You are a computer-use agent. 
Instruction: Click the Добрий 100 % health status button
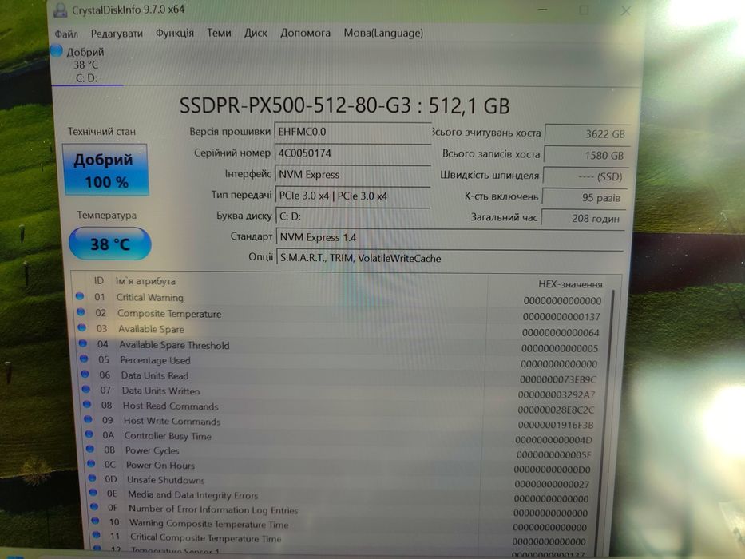pos(105,170)
